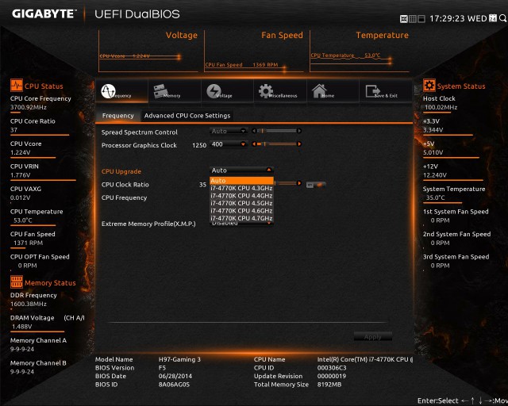Decrease Spread Spectrum Control with left arrow

click(x=254, y=131)
